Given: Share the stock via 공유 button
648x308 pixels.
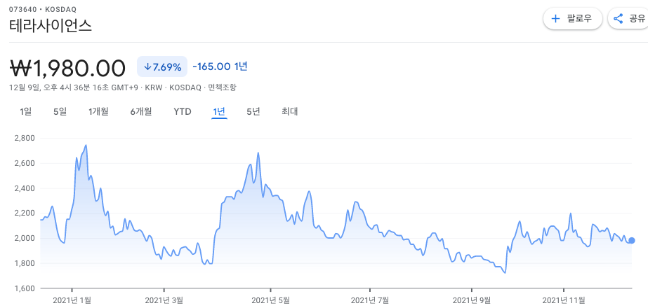Looking at the screenshot, I should click(x=629, y=19).
